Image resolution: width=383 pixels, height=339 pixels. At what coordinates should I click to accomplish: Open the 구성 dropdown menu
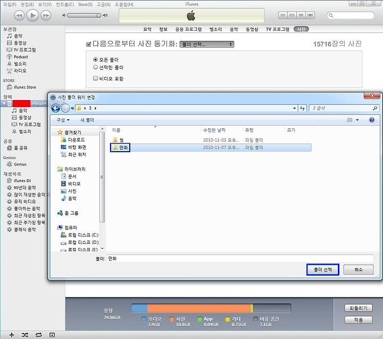63,120
